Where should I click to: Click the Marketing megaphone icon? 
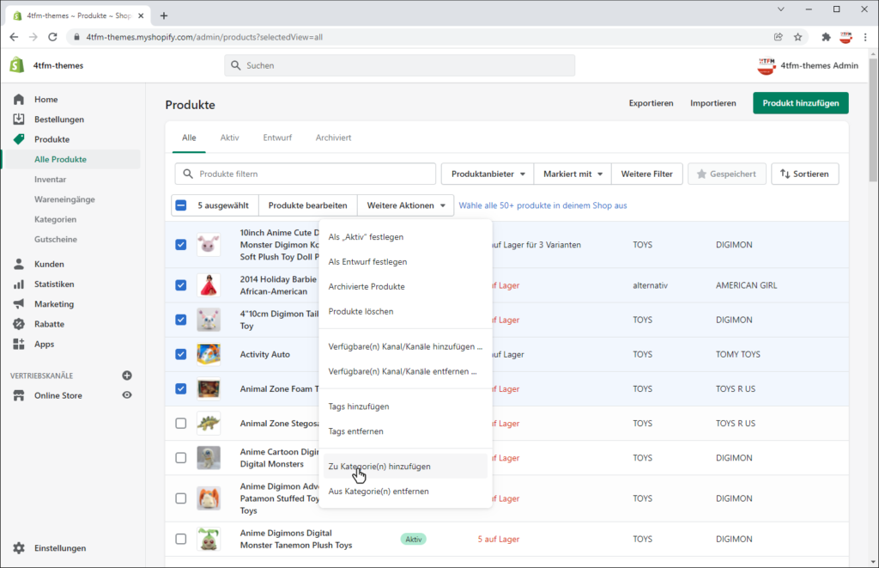pos(19,304)
